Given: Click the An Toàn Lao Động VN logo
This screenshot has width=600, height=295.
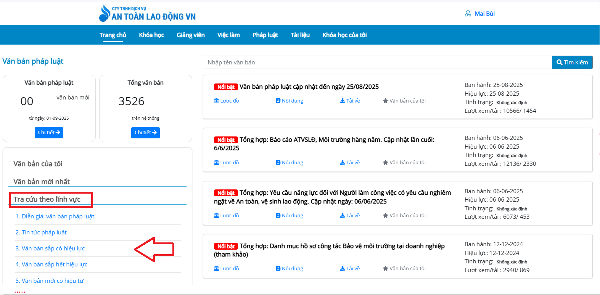Looking at the screenshot, I should (147, 13).
